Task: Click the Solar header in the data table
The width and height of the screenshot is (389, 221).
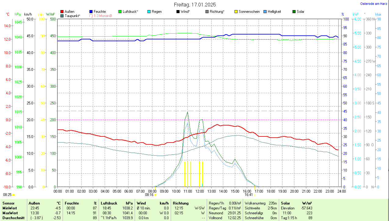Action: tap(285, 203)
